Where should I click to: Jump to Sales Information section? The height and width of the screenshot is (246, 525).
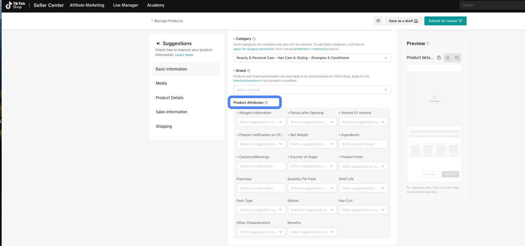point(172,112)
